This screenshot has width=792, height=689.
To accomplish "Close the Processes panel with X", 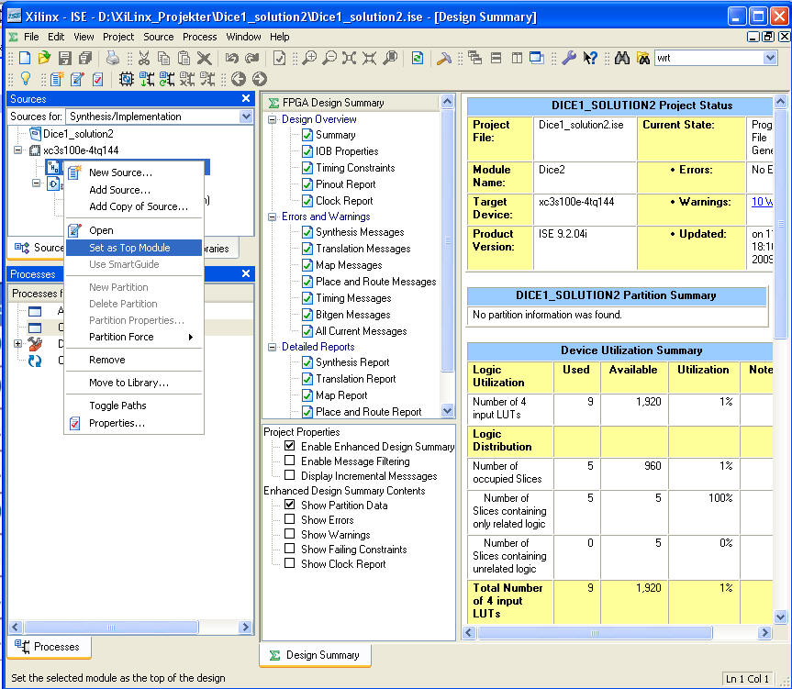I will click(245, 273).
